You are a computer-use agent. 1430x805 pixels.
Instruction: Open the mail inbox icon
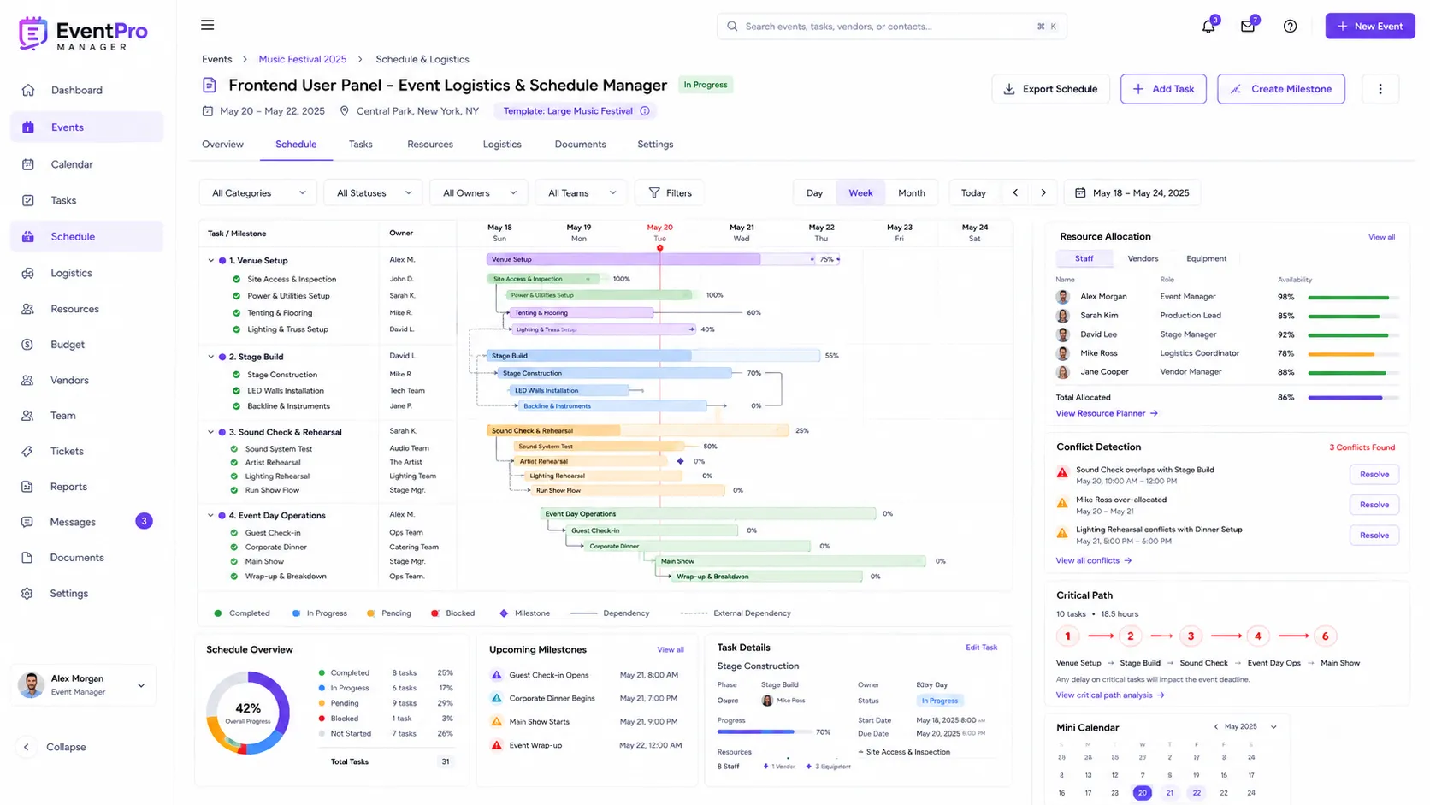[1248, 27]
